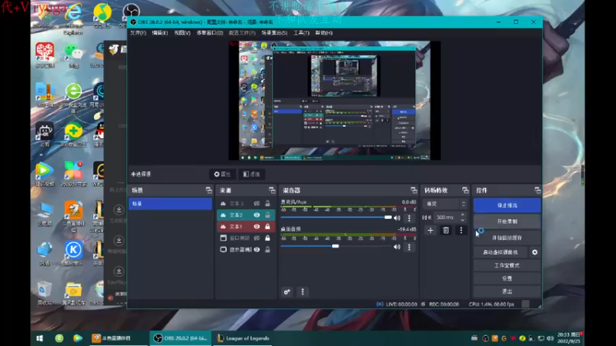Image resolution: width=616 pixels, height=346 pixels.
Task: Toggle lock on 显示器捕获 source
Action: pos(267,249)
